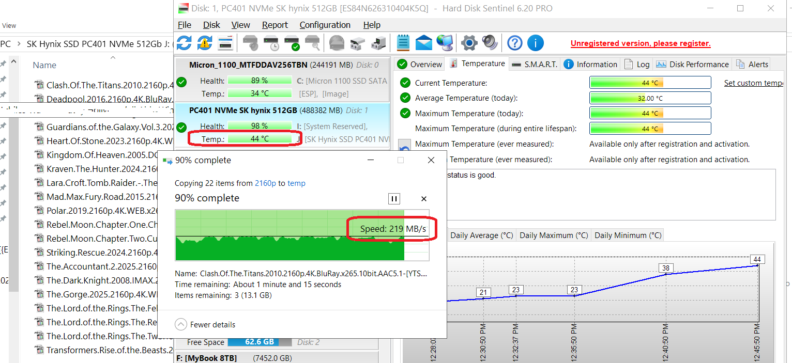792x363 pixels.
Task: Click file icon beside Heart.Of.Stone.2023 in Explorer
Action: point(39,140)
